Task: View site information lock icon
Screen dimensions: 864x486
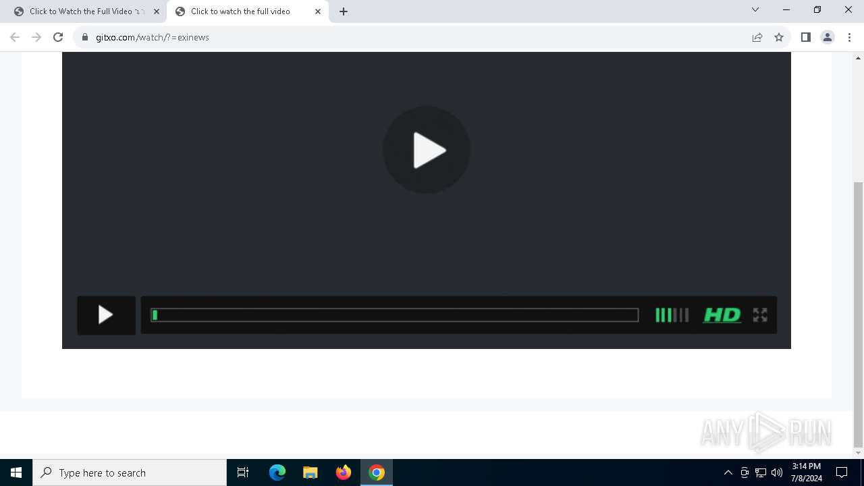Action: 85,37
